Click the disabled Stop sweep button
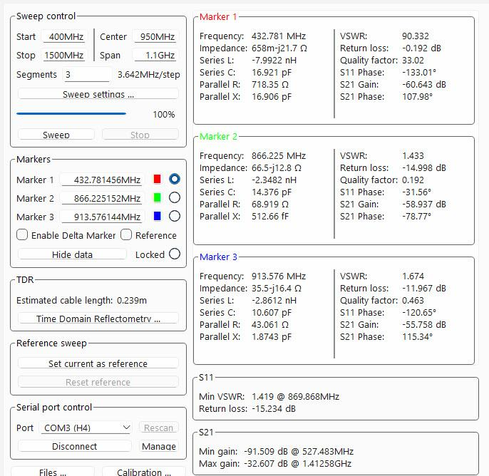Screen dimensions: 489x476 [140, 135]
